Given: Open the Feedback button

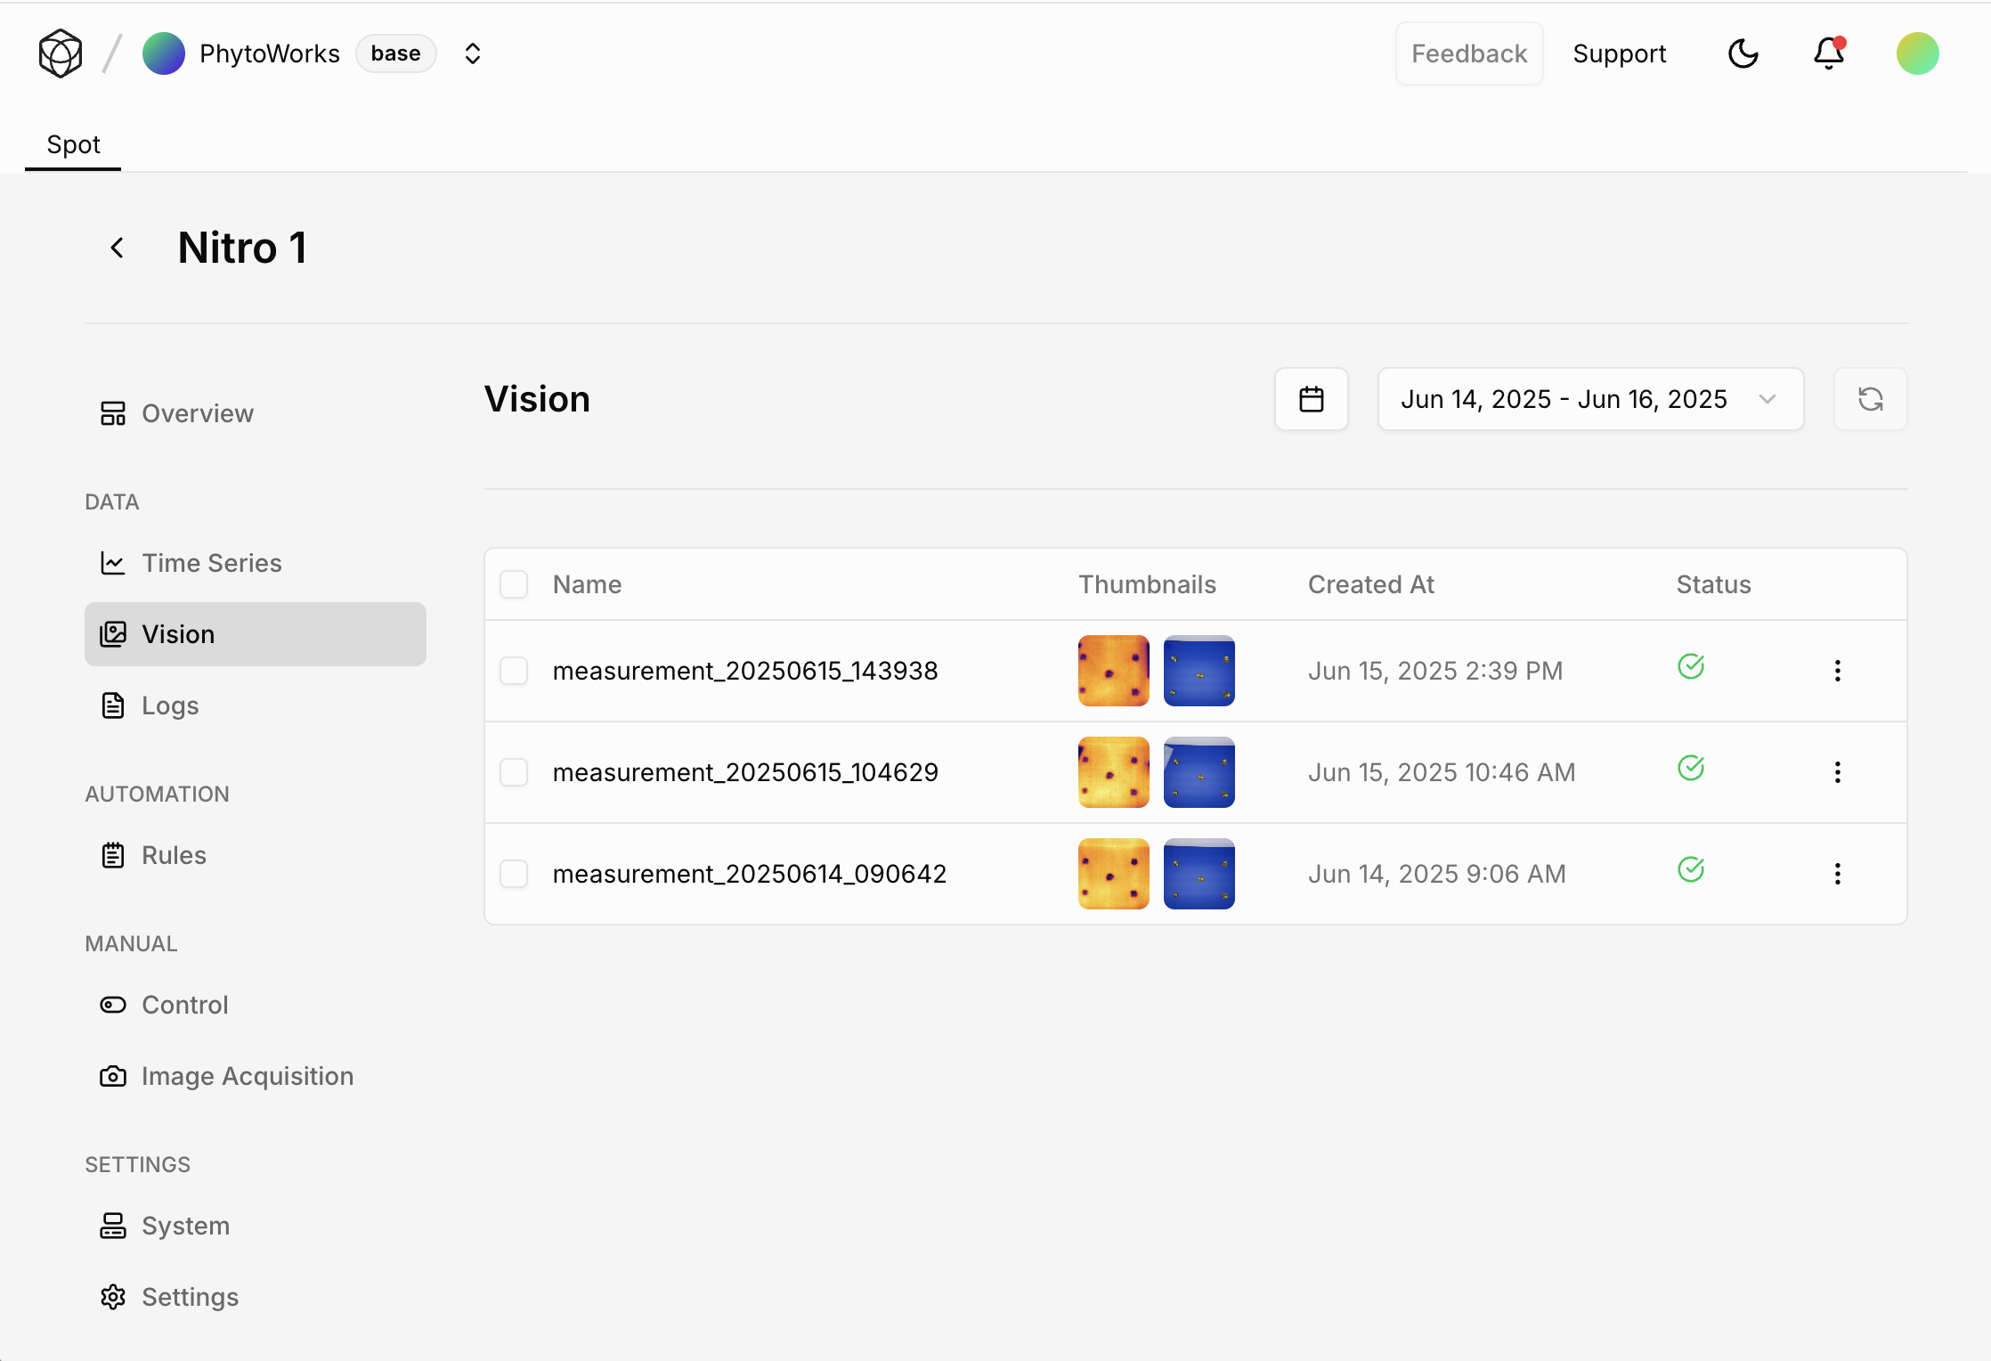Looking at the screenshot, I should pos(1469,53).
